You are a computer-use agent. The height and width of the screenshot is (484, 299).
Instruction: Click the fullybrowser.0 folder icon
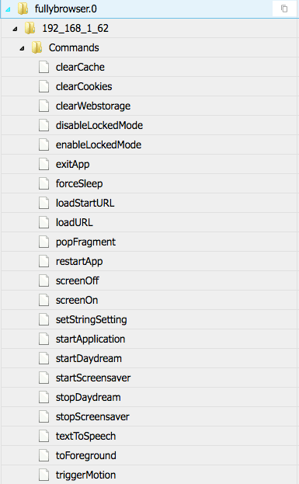23,9
